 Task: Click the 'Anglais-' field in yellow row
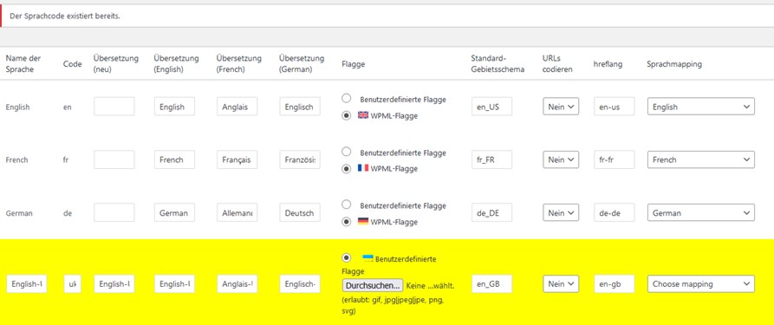point(237,284)
